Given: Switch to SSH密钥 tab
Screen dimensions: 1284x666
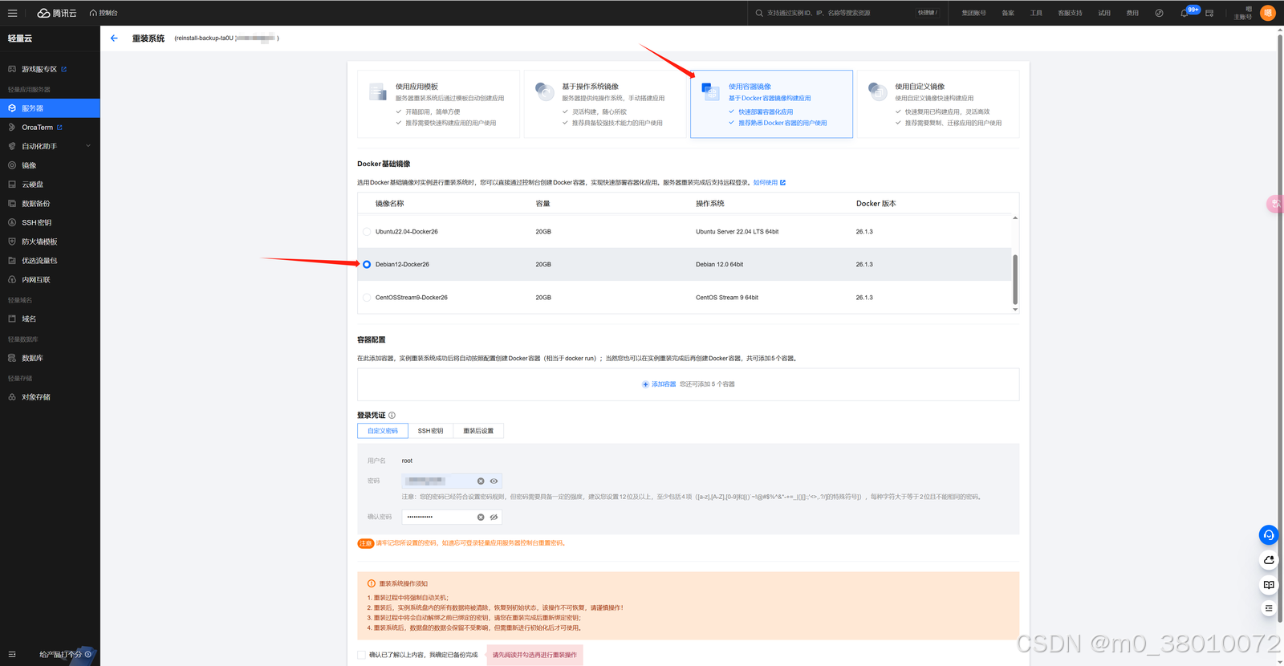Looking at the screenshot, I should pyautogui.click(x=431, y=431).
